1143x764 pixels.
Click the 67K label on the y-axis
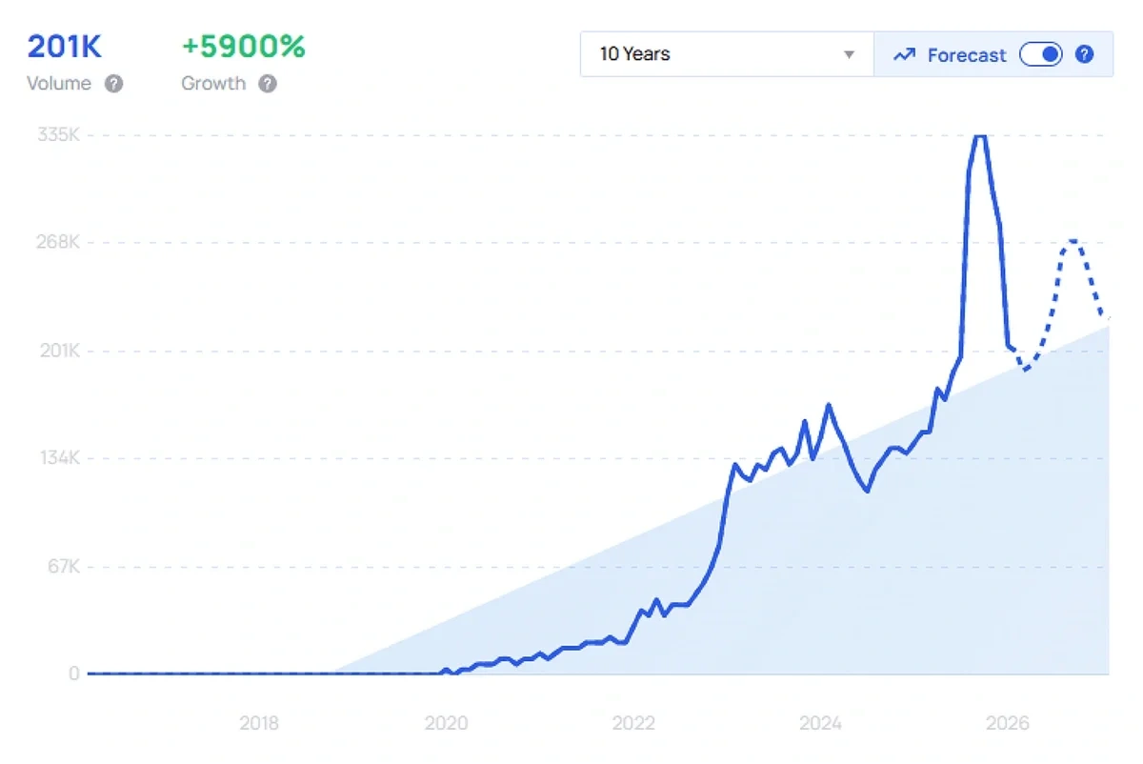point(61,567)
